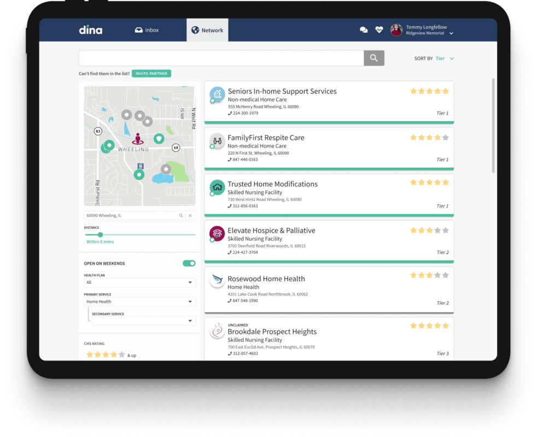Click the Elevate Hospice & Palliative signal icon

click(x=217, y=234)
